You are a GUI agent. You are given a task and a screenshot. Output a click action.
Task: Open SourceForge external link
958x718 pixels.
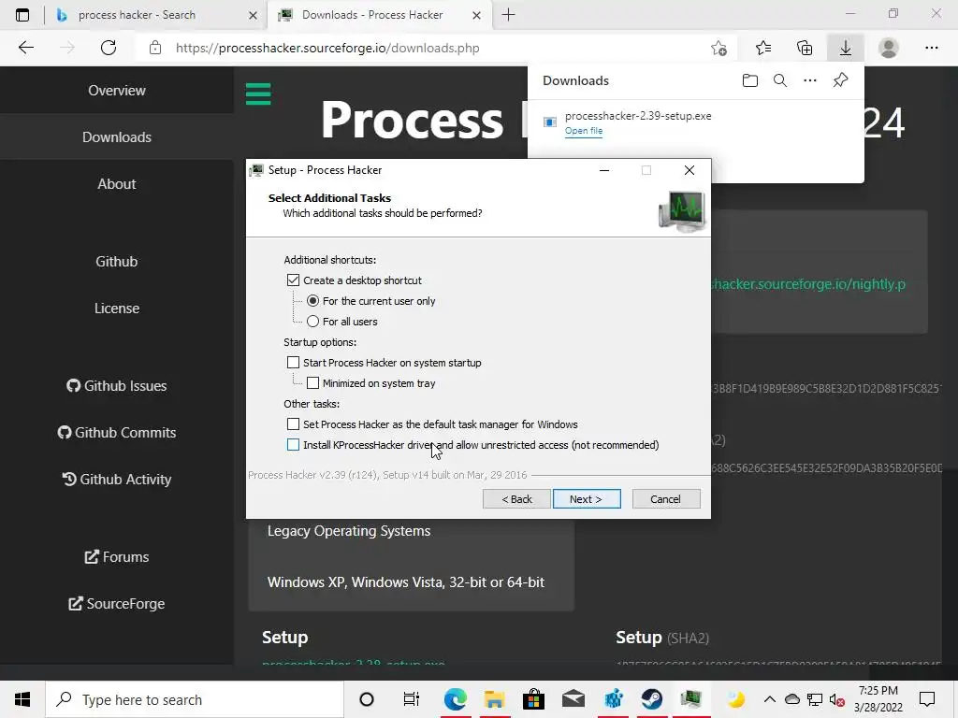pyautogui.click(x=117, y=604)
